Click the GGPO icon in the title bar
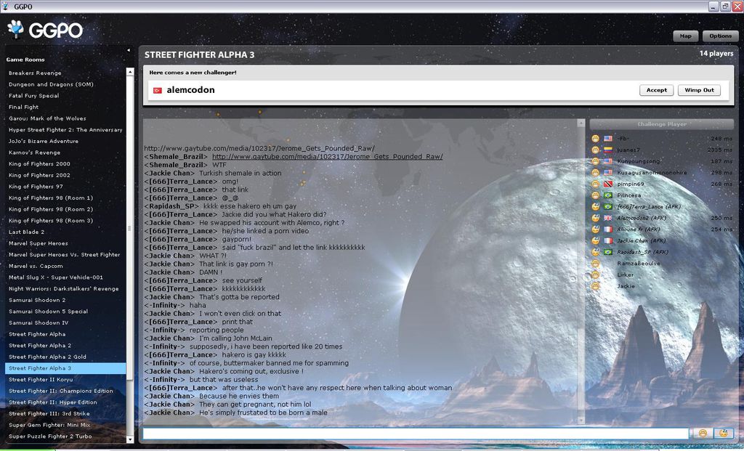Image resolution: width=744 pixels, height=451 pixels. (x=5, y=6)
